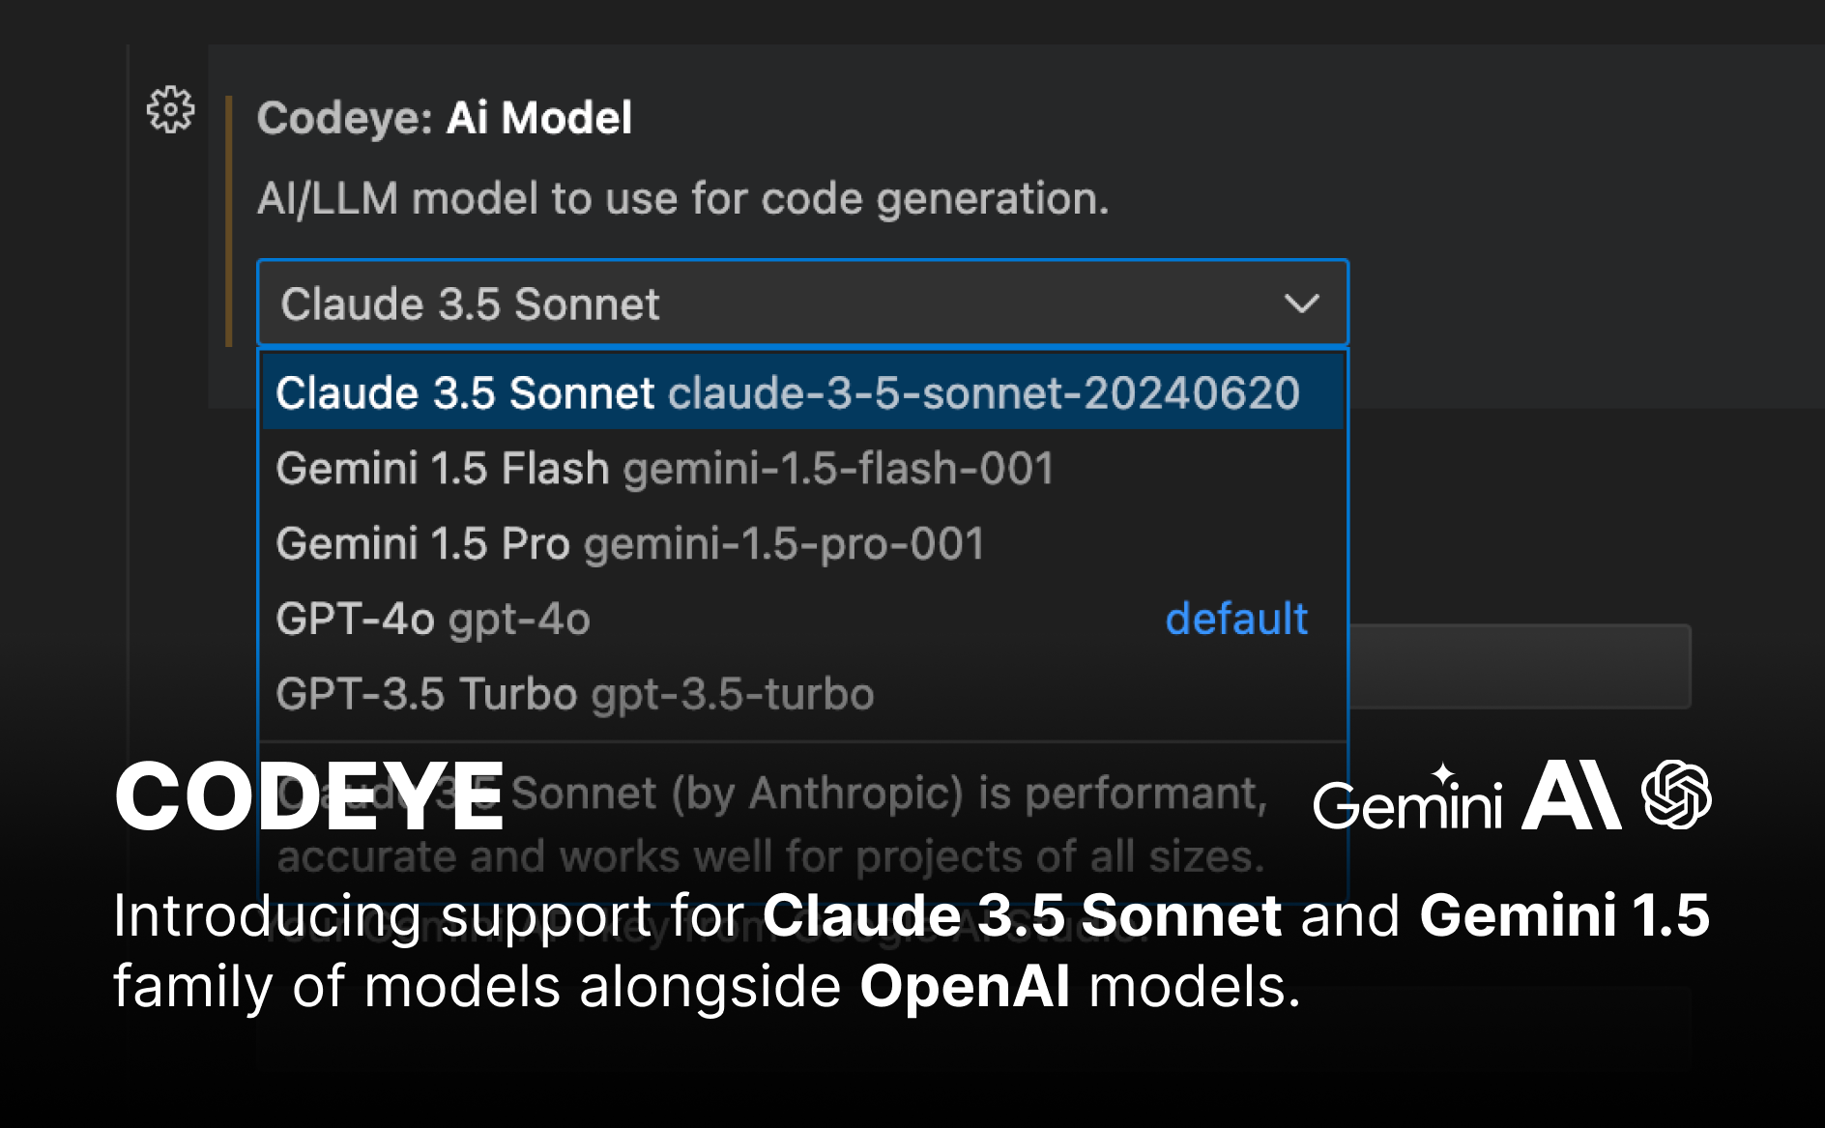Choose GPT-3.5 Turbo from the dropdown
This screenshot has width=1825, height=1128.
pos(575,695)
